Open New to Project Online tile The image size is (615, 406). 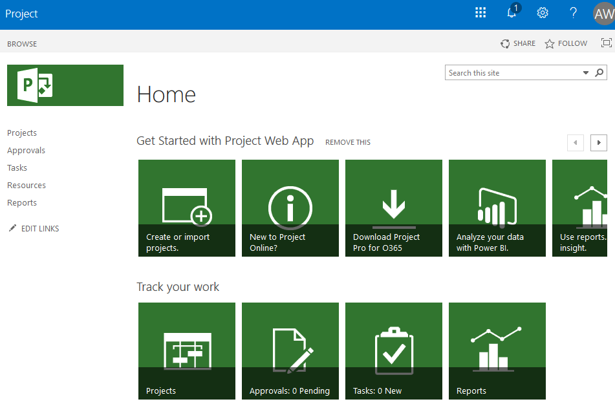click(x=290, y=208)
